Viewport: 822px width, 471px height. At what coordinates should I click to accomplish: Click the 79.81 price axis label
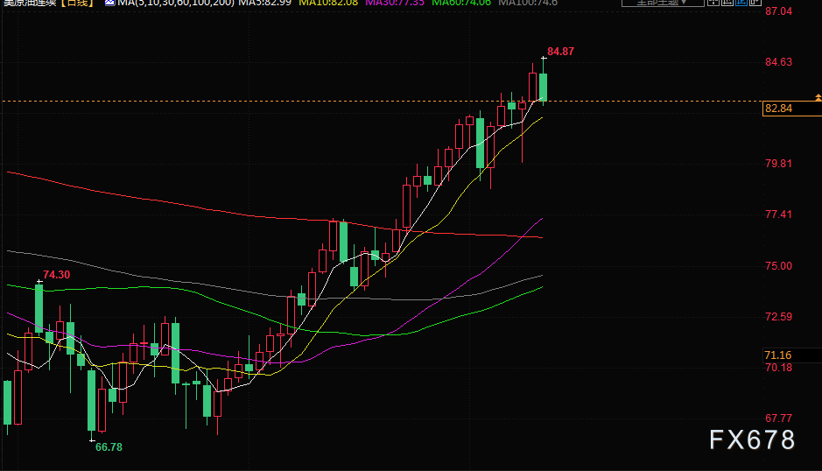pyautogui.click(x=778, y=164)
